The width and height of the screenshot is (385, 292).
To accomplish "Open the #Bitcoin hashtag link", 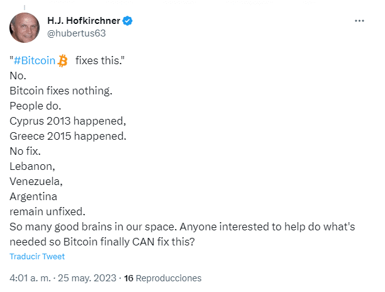I will 35,60.
